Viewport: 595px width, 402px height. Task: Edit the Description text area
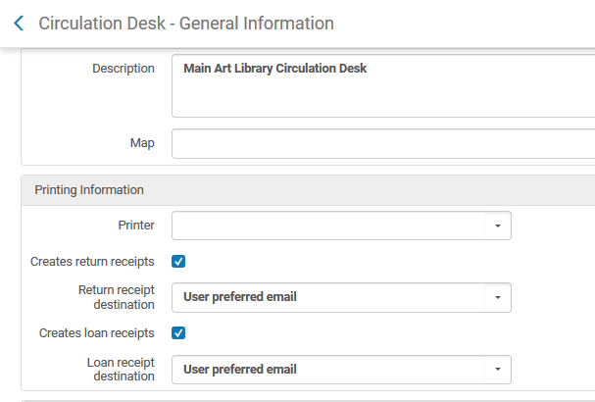[383, 85]
